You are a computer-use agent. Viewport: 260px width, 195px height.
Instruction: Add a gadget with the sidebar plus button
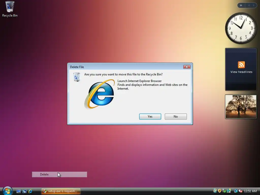241,5
